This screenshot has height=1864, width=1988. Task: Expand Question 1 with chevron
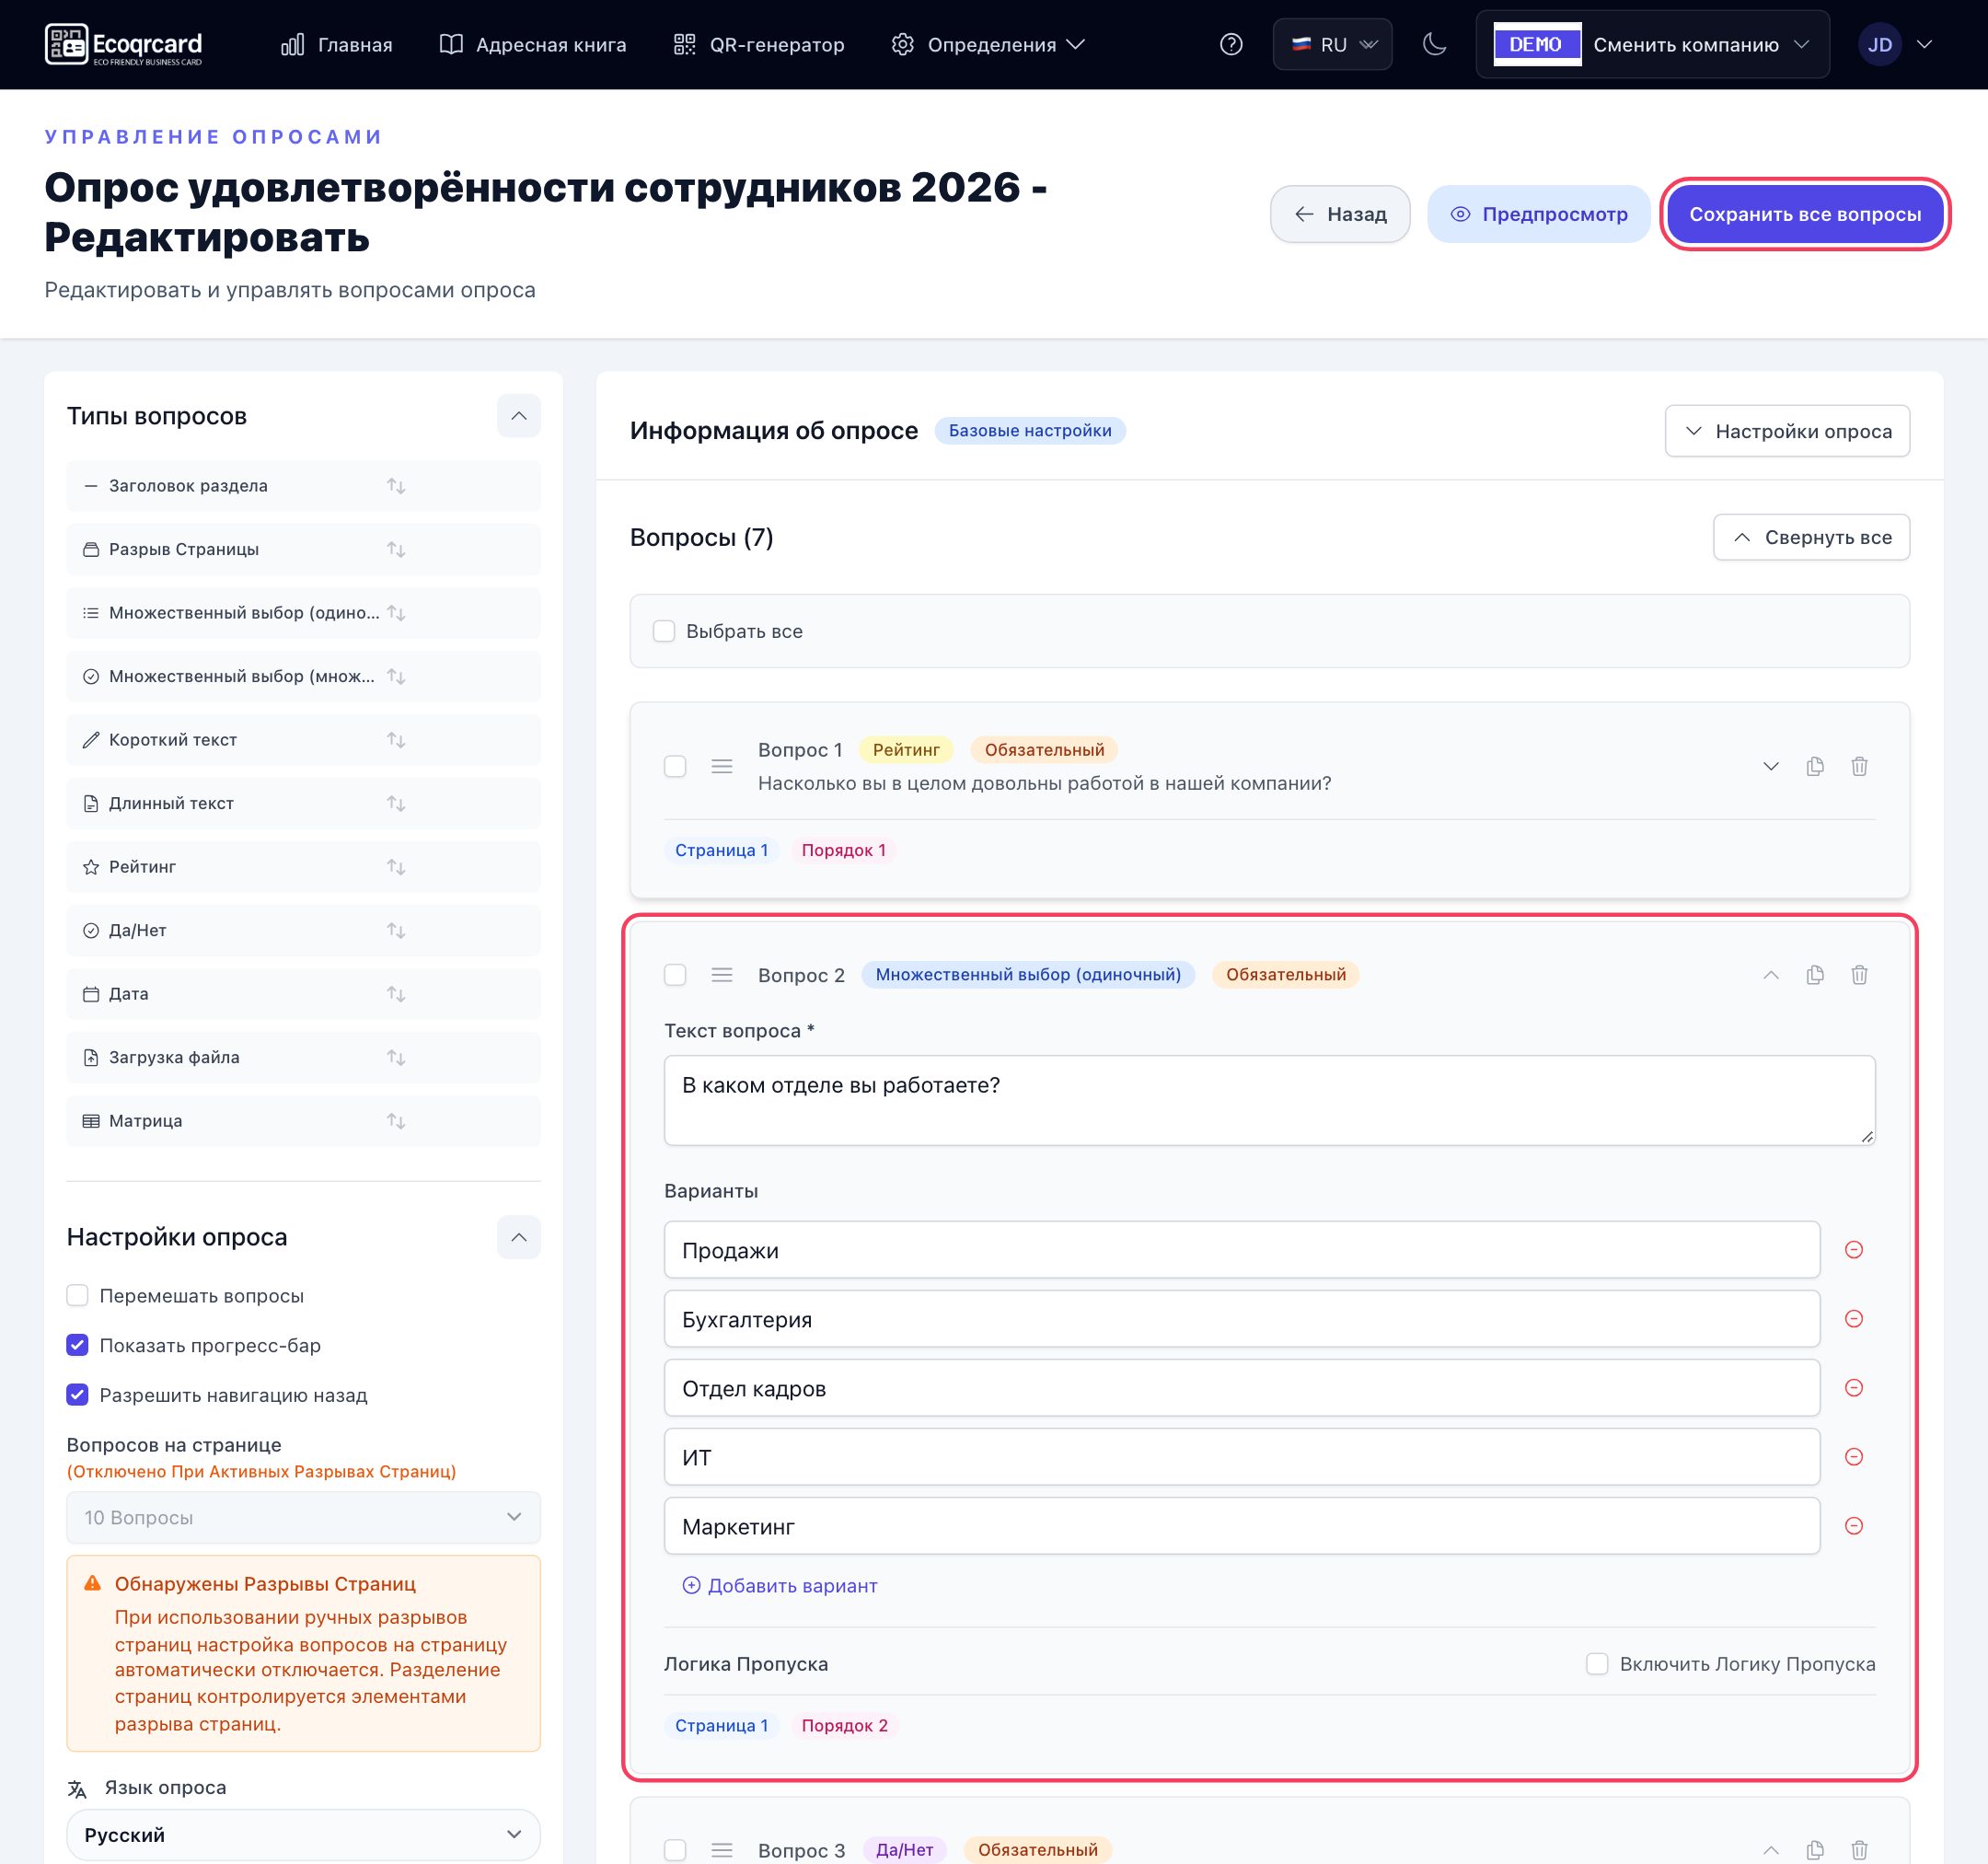tap(1770, 766)
